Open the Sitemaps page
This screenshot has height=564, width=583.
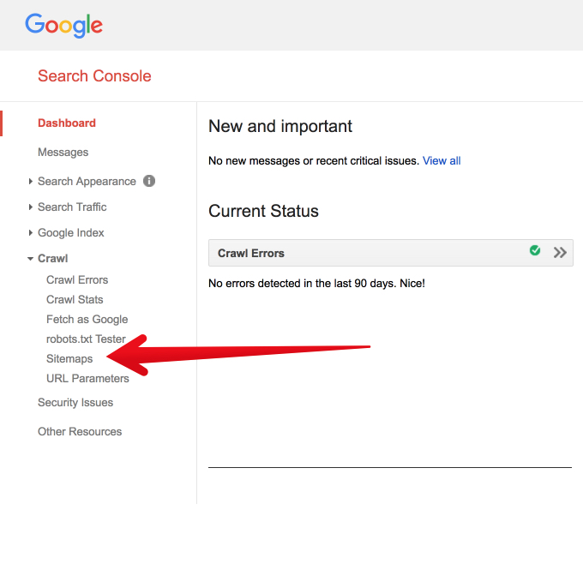pyautogui.click(x=69, y=359)
